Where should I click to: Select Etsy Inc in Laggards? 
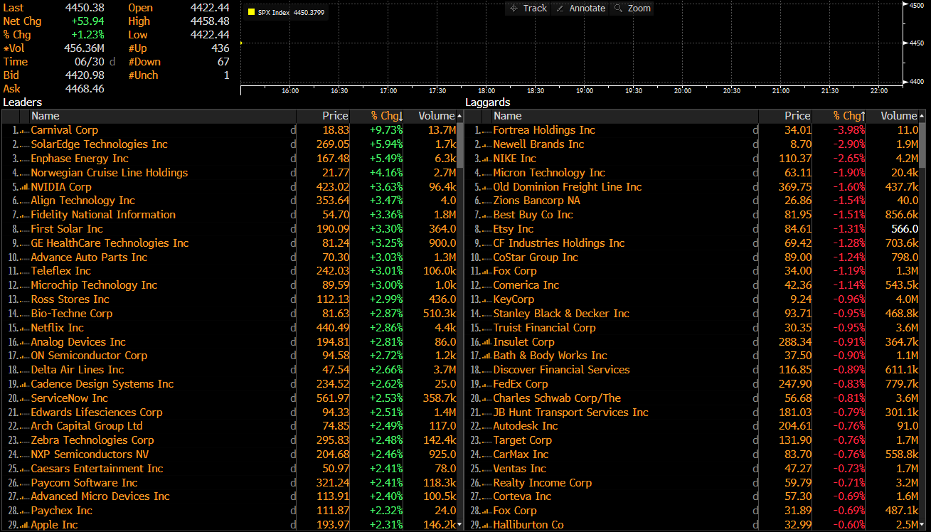(513, 229)
